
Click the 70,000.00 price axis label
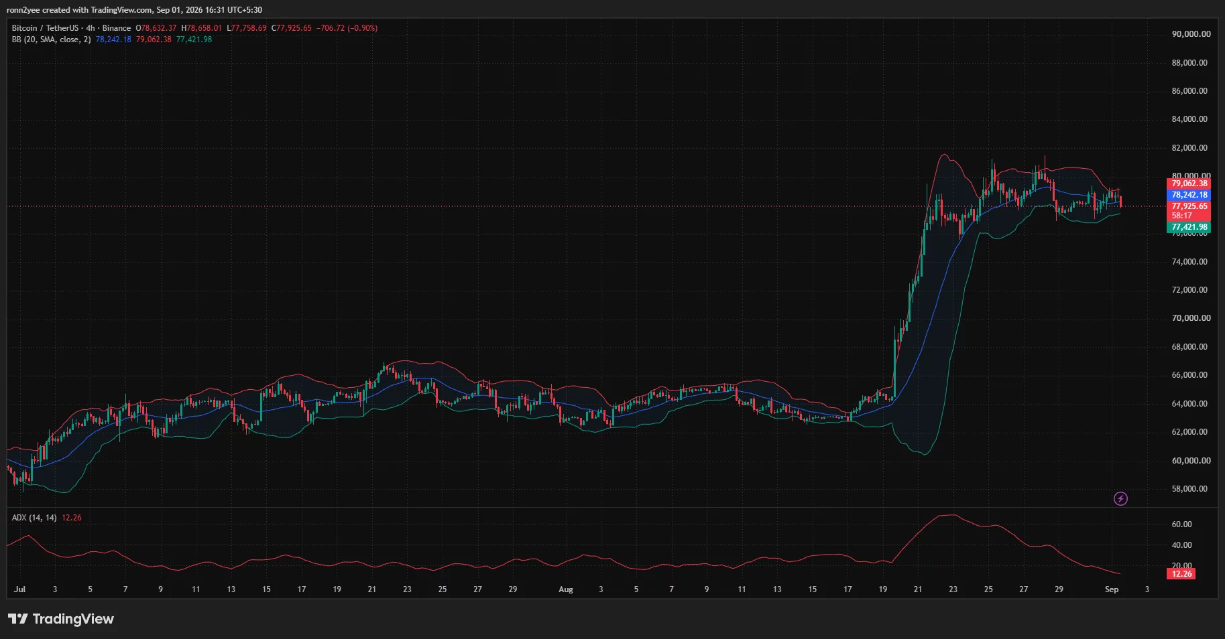pyautogui.click(x=1191, y=318)
